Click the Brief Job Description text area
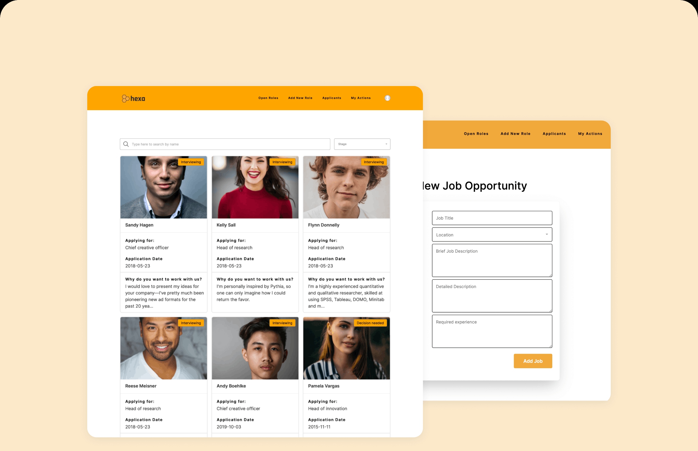Image resolution: width=698 pixels, height=451 pixels. (x=492, y=260)
